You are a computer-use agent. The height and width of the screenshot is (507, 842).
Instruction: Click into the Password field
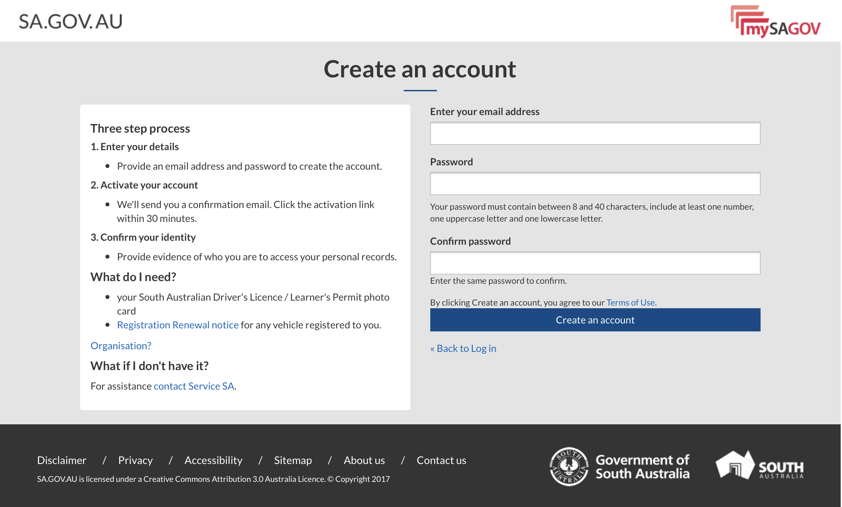pos(596,184)
